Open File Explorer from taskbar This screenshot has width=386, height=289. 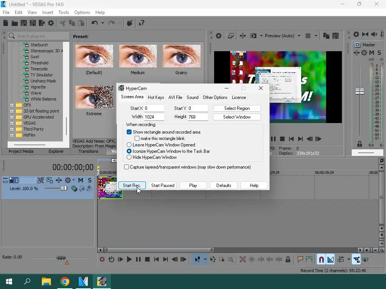point(46,281)
